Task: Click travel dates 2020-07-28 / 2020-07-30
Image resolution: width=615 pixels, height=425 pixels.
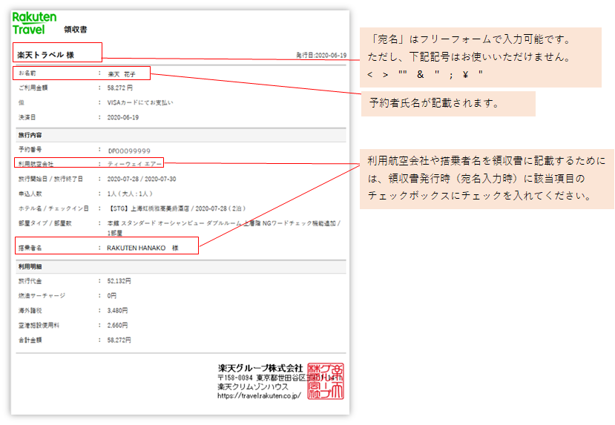Action: point(142,179)
